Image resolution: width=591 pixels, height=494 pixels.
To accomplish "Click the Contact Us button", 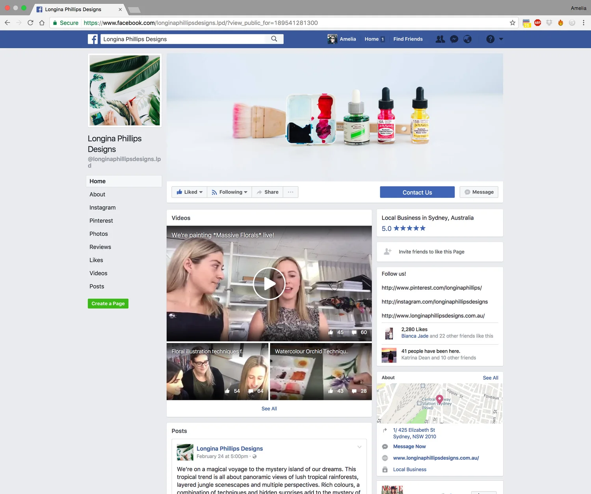I will point(417,192).
